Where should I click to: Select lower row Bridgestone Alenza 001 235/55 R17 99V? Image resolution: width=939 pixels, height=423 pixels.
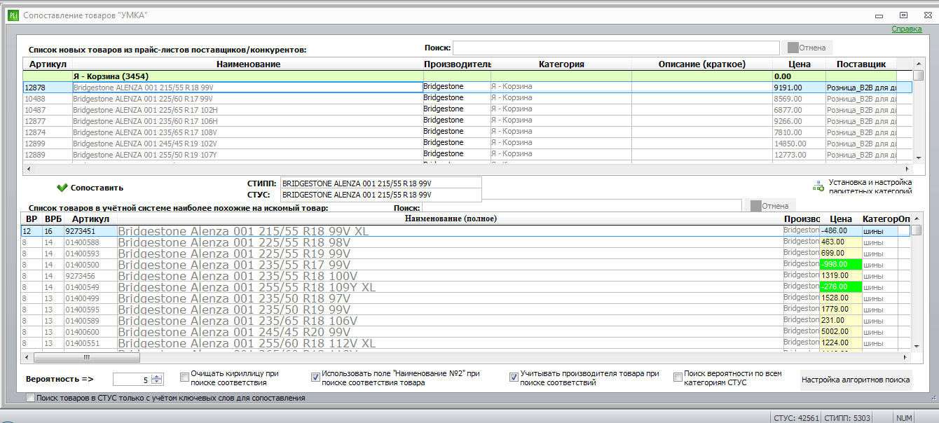click(466, 264)
